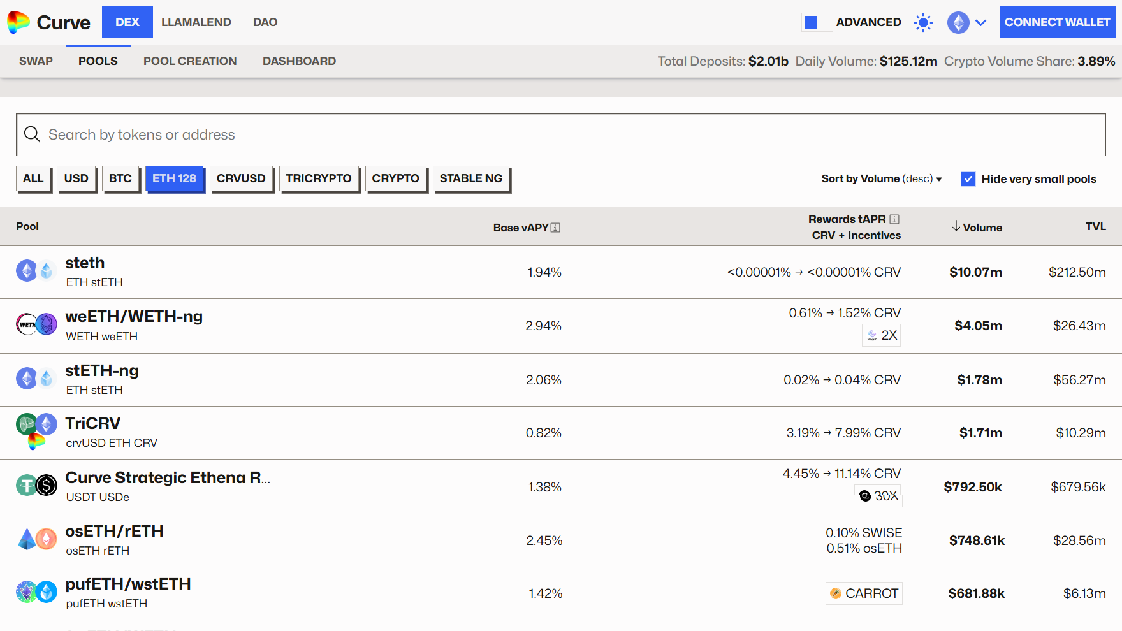Select the POOLS tab
This screenshot has height=631, width=1122.
pos(98,61)
